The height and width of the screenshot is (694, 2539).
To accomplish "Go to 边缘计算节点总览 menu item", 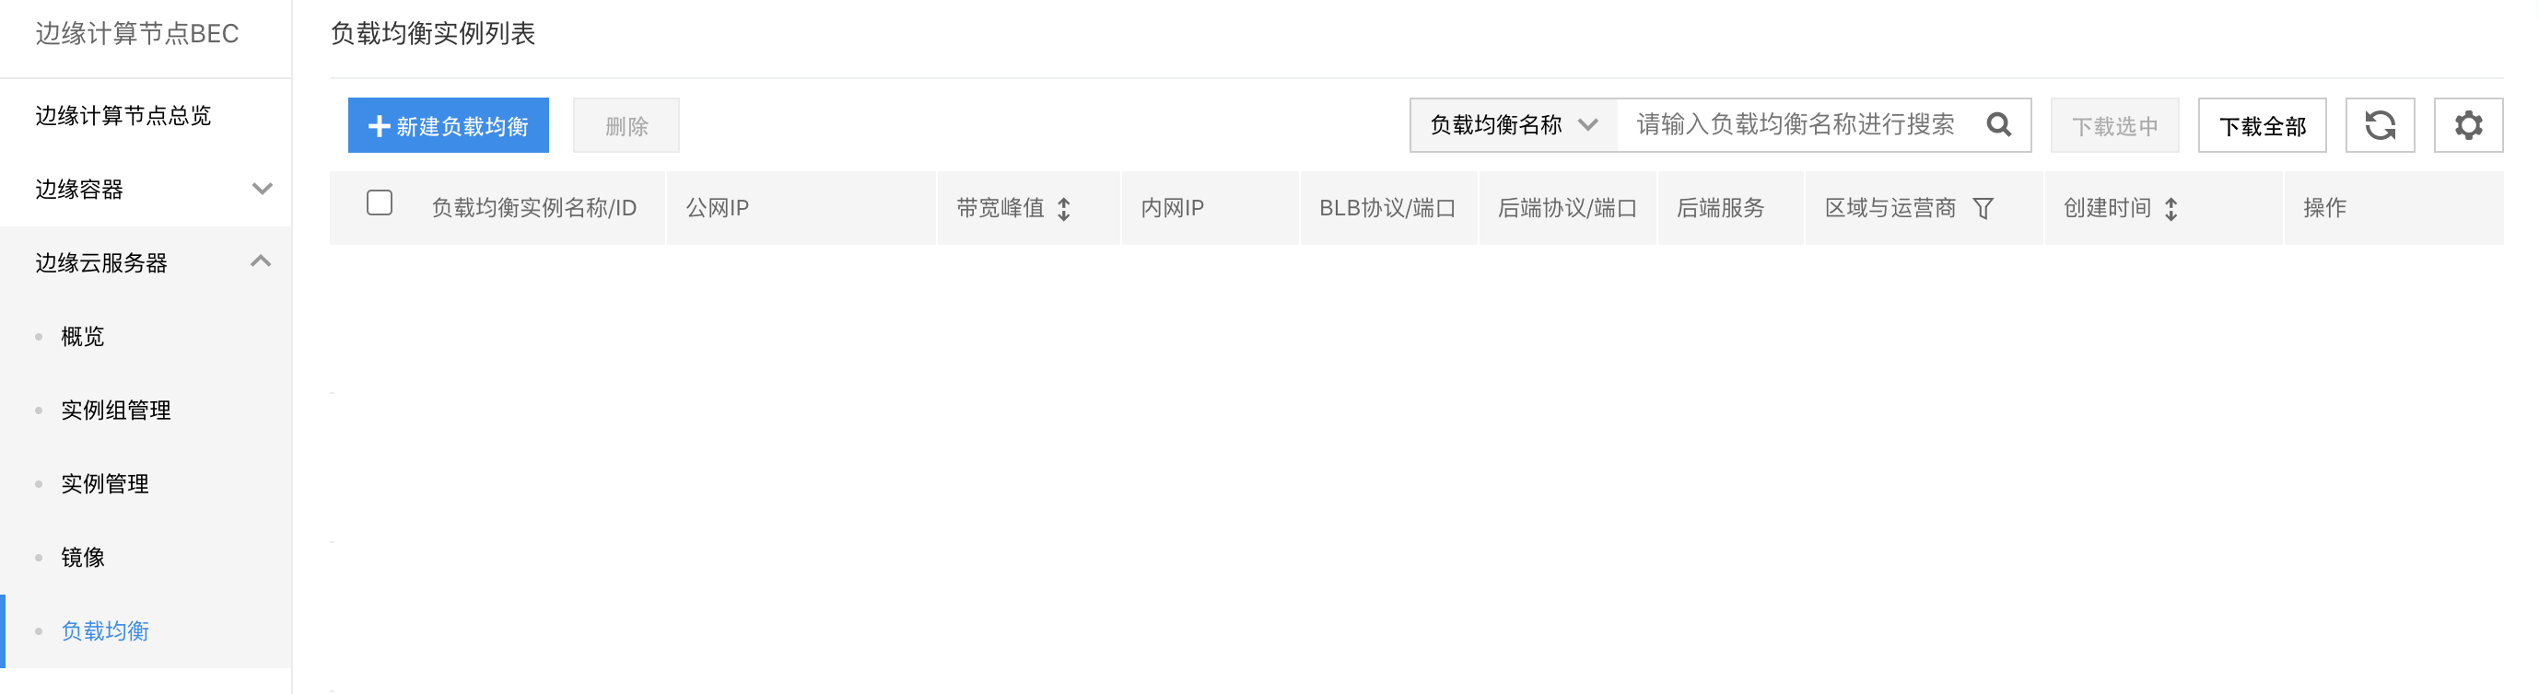I will click(146, 116).
